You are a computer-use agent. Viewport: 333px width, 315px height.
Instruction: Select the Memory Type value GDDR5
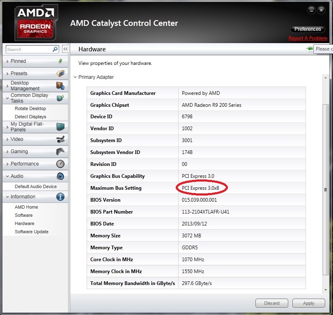pos(190,248)
